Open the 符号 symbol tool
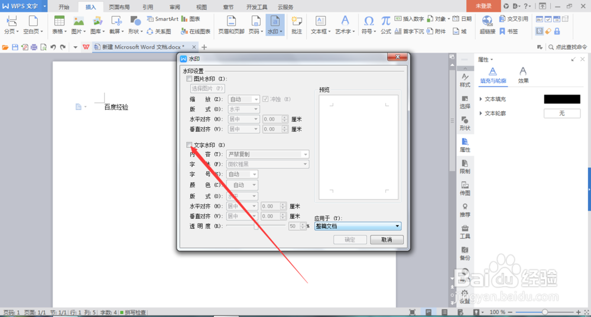Viewport: 591px width, 317px height. click(x=369, y=25)
